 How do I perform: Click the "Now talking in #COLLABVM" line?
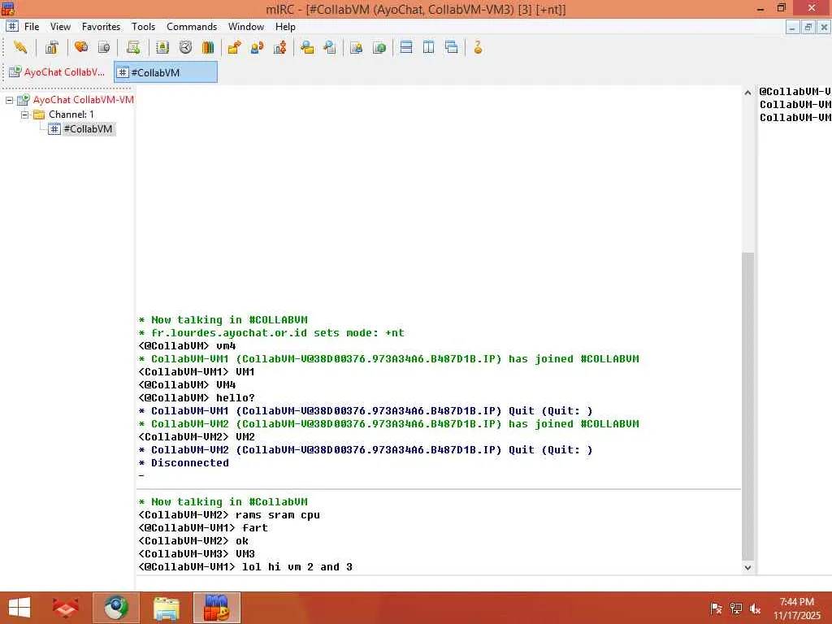pos(223,319)
